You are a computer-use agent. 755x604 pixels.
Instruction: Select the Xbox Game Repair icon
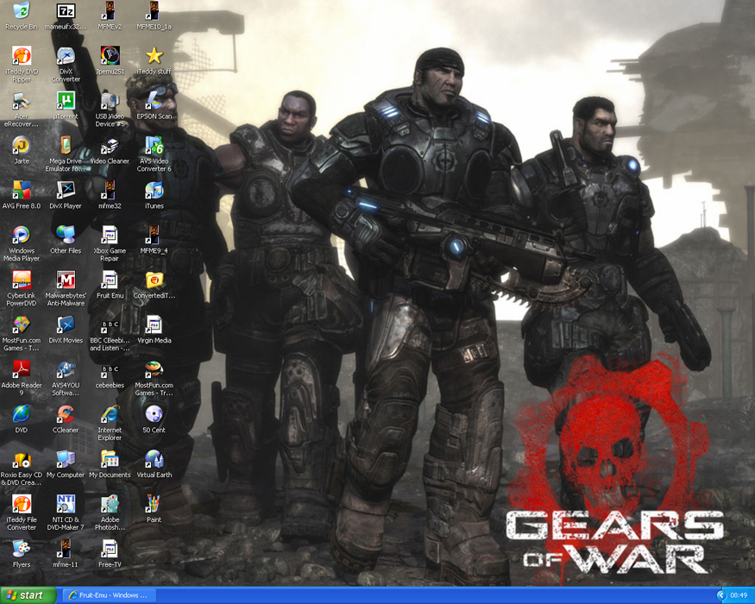pos(110,235)
